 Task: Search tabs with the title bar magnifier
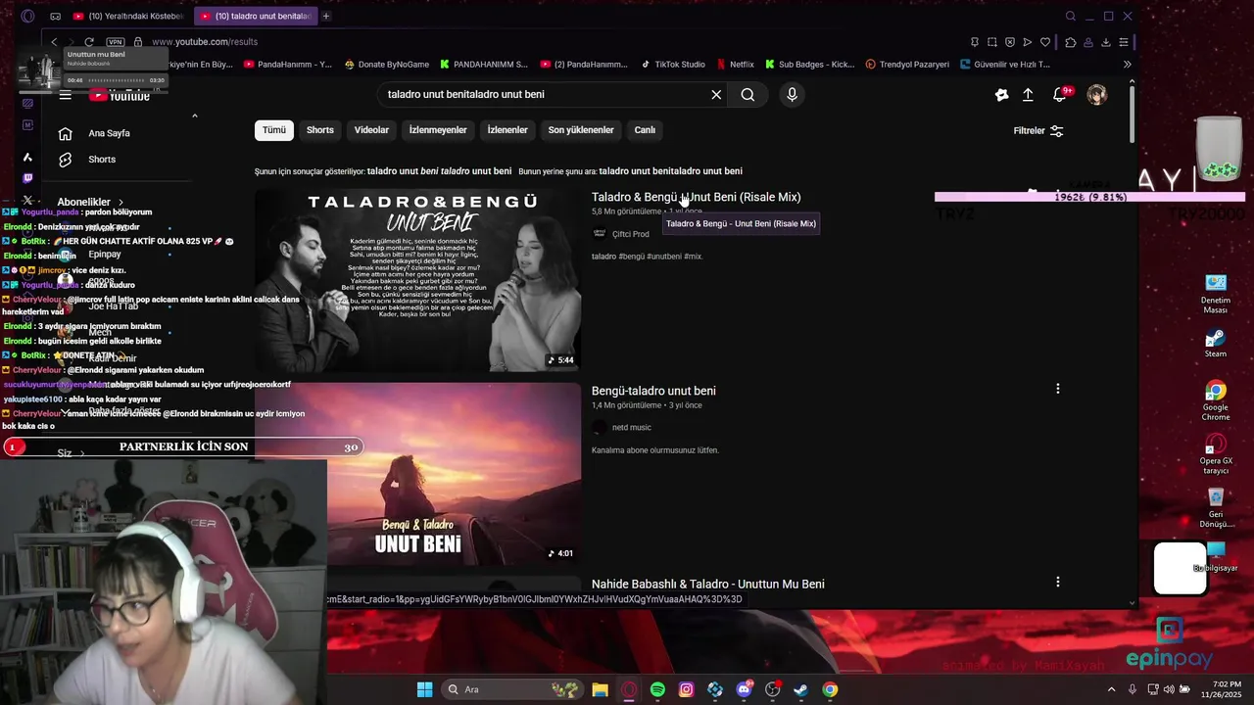[1071, 16]
